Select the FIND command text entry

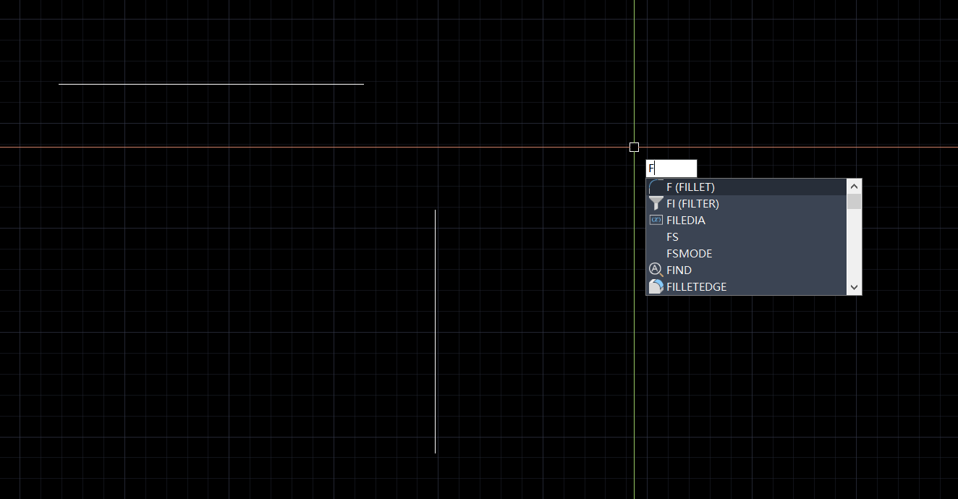point(679,270)
